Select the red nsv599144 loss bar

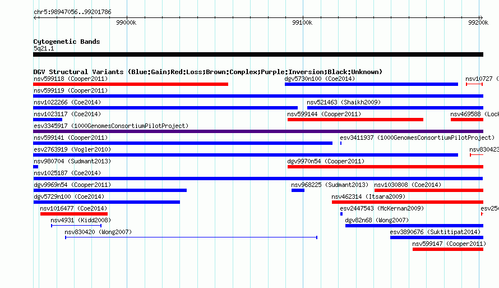(355, 120)
